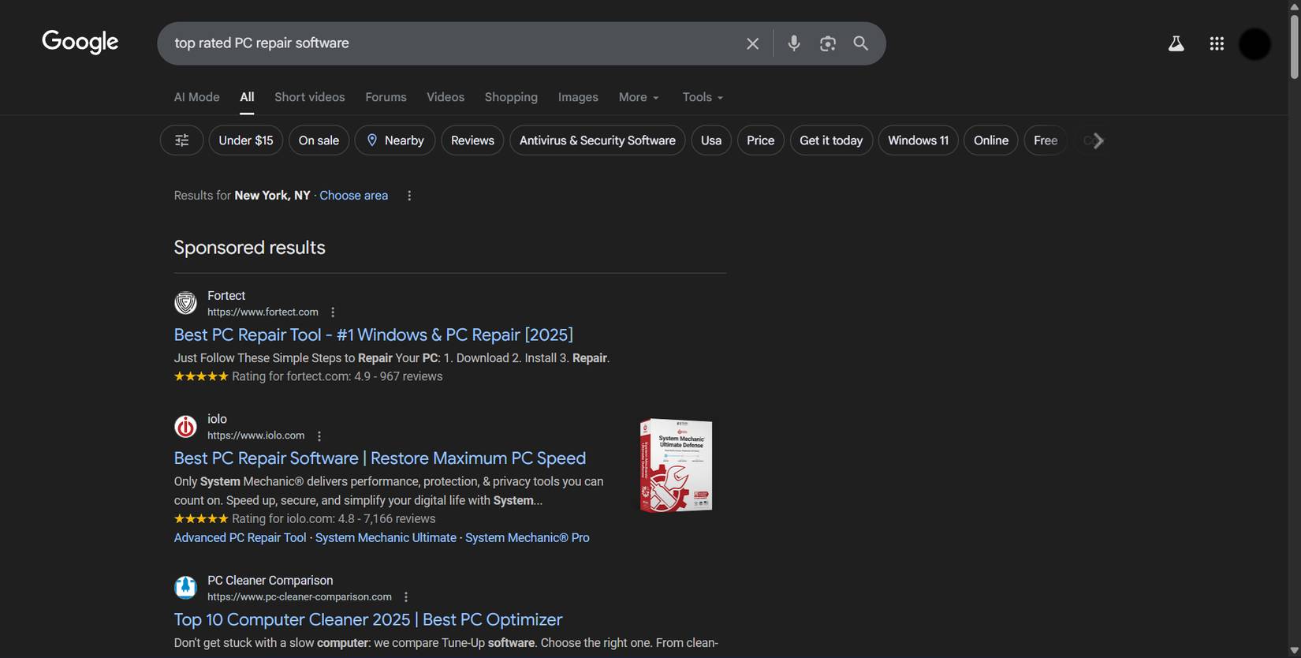This screenshot has height=658, width=1301.
Task: Show more filter chips with right arrow
Action: tap(1098, 140)
